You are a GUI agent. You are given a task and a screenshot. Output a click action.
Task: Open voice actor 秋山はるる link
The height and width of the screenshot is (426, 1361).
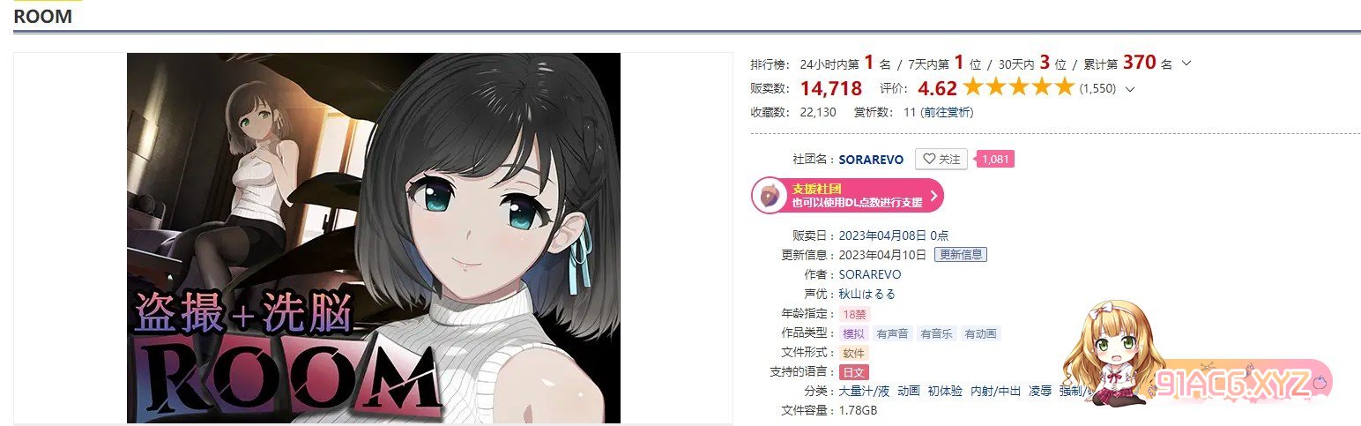[x=867, y=294]
